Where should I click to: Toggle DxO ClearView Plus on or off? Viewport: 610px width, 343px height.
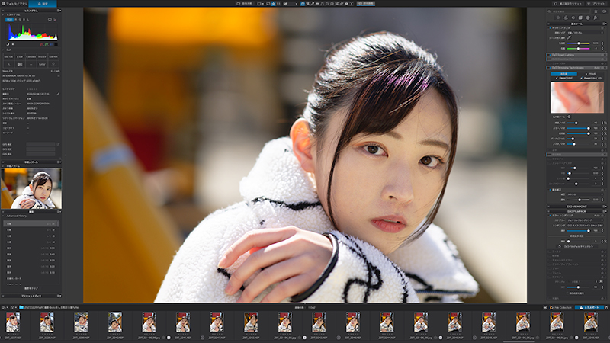click(x=550, y=59)
